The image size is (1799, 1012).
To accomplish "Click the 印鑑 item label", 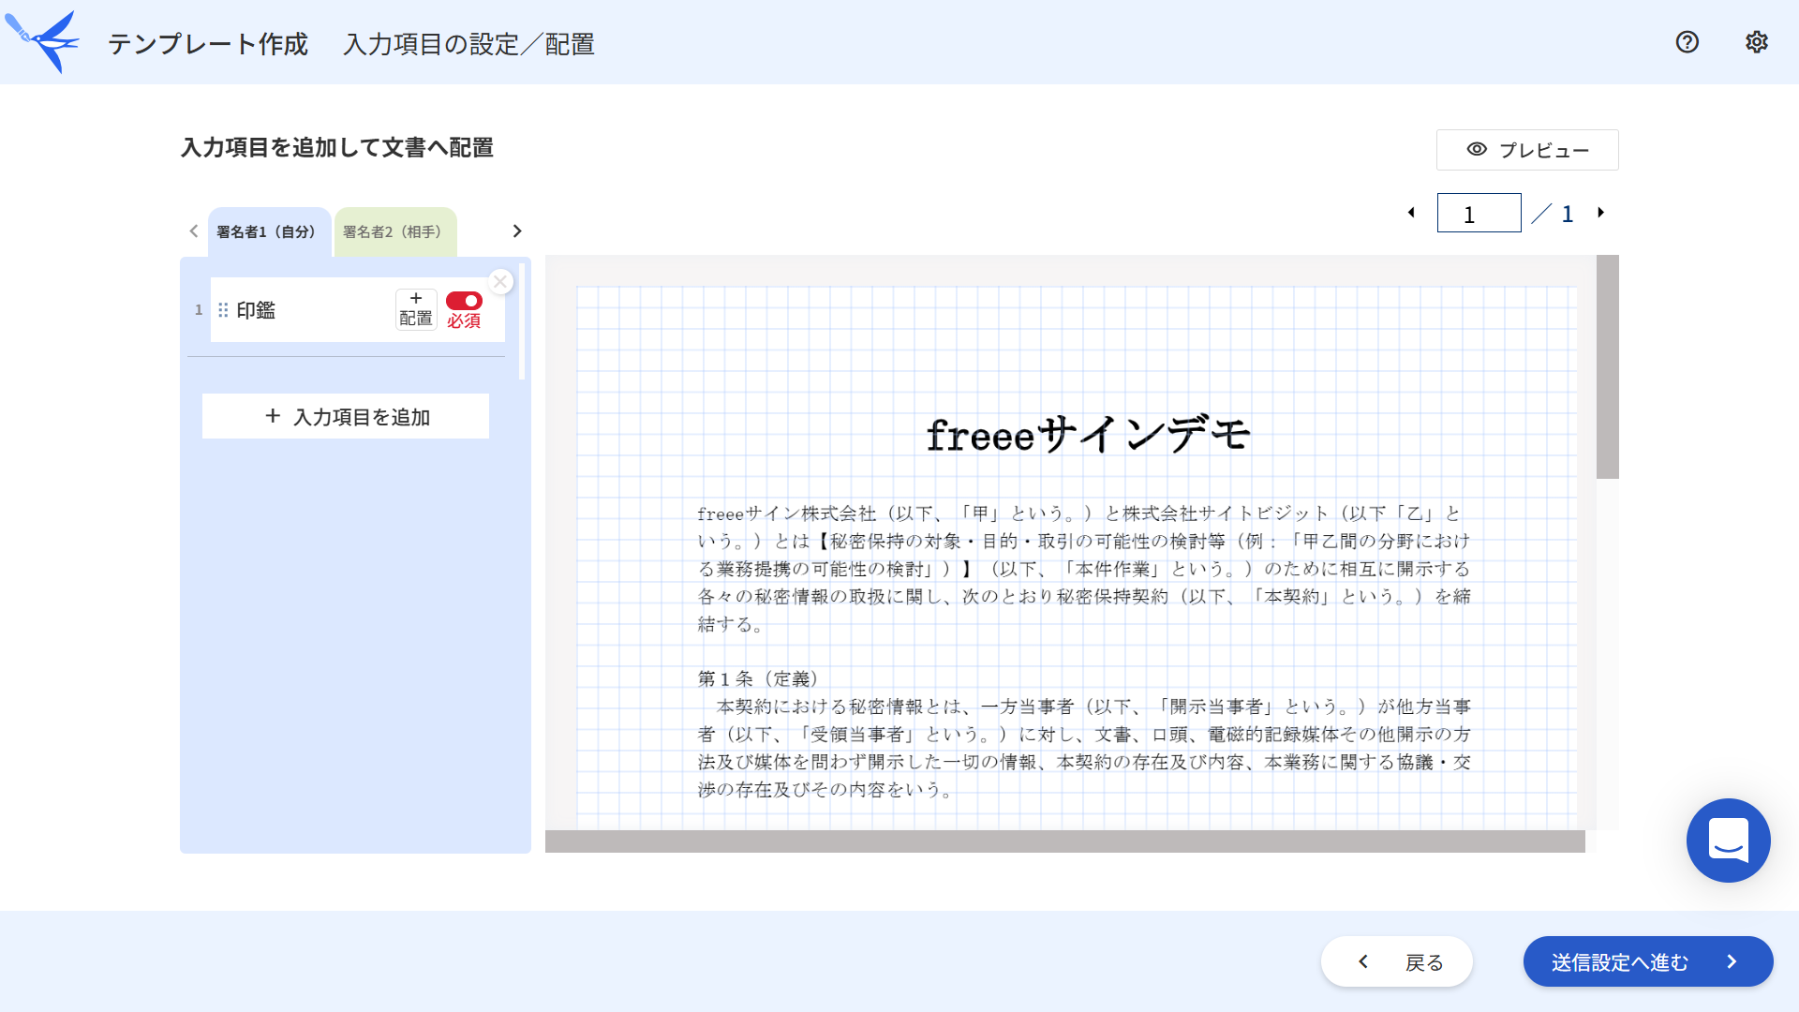I will click(256, 310).
